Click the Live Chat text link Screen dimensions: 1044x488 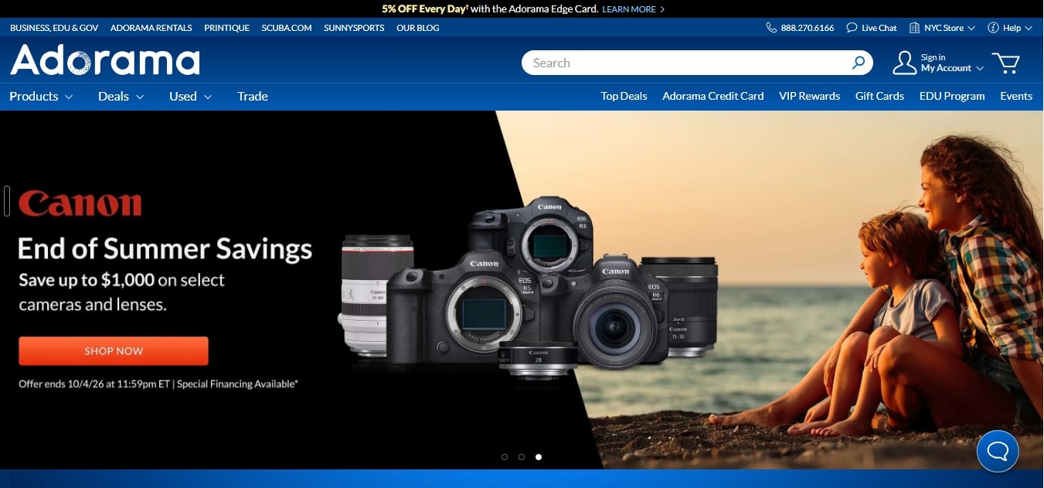879,28
